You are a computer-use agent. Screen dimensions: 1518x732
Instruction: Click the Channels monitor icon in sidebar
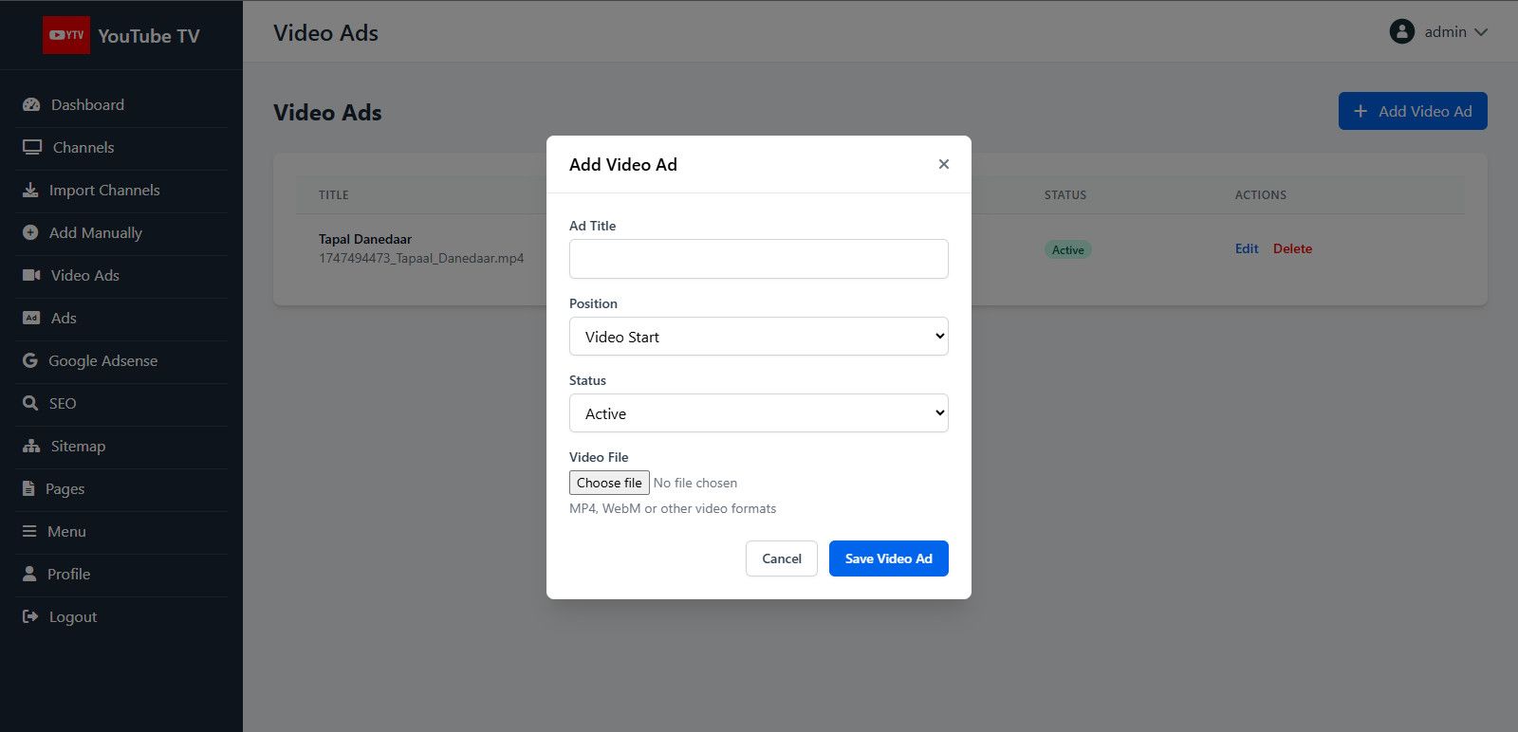click(32, 148)
